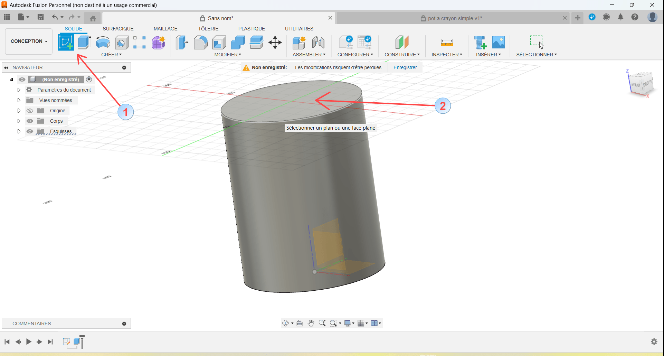This screenshot has height=356, width=664.
Task: Open the MODIFIER dropdown menu
Action: 228,55
